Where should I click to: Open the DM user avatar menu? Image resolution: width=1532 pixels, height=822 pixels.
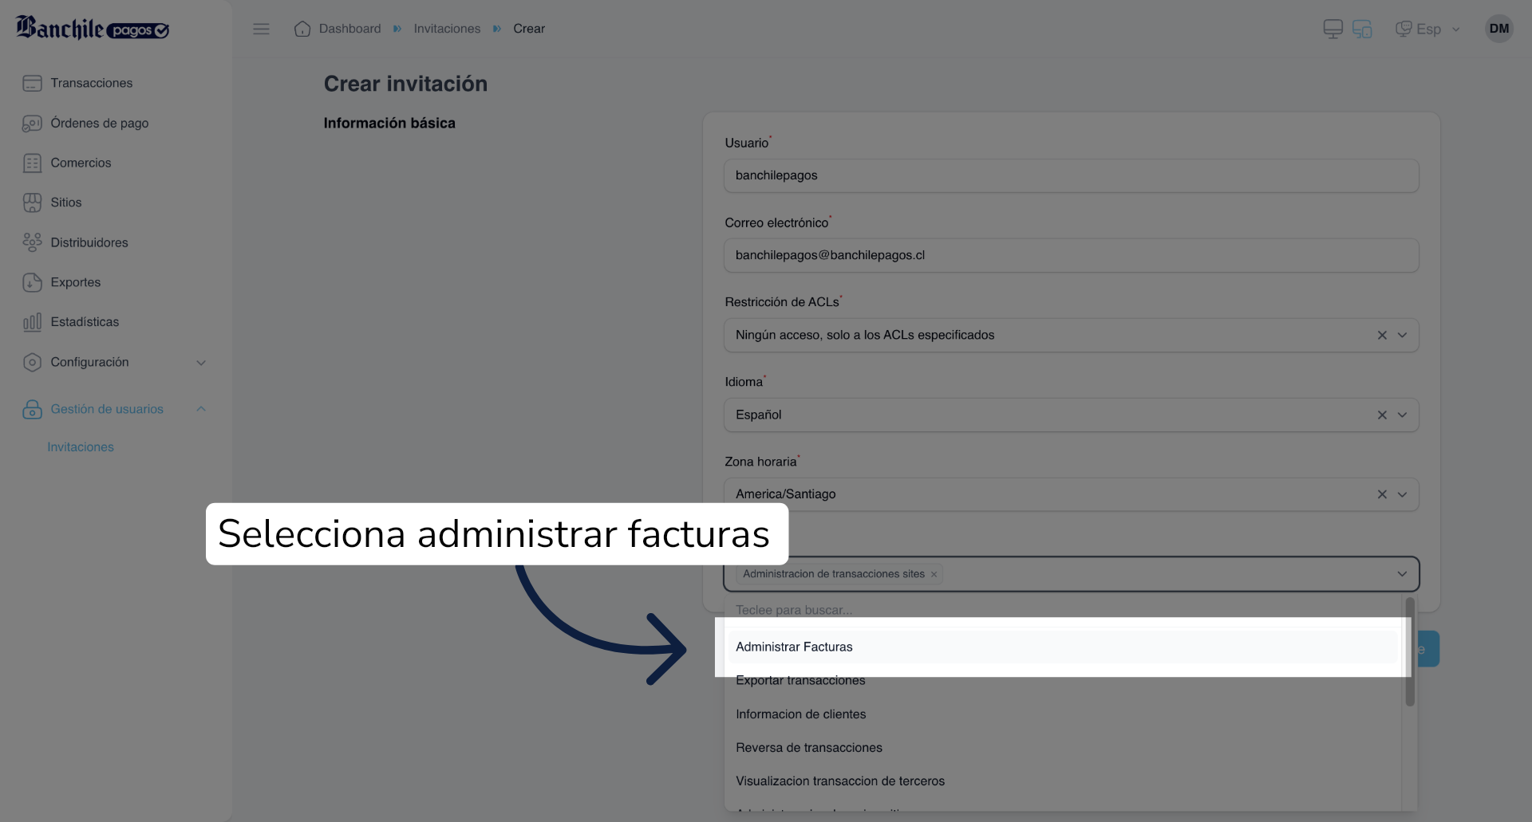(x=1499, y=29)
